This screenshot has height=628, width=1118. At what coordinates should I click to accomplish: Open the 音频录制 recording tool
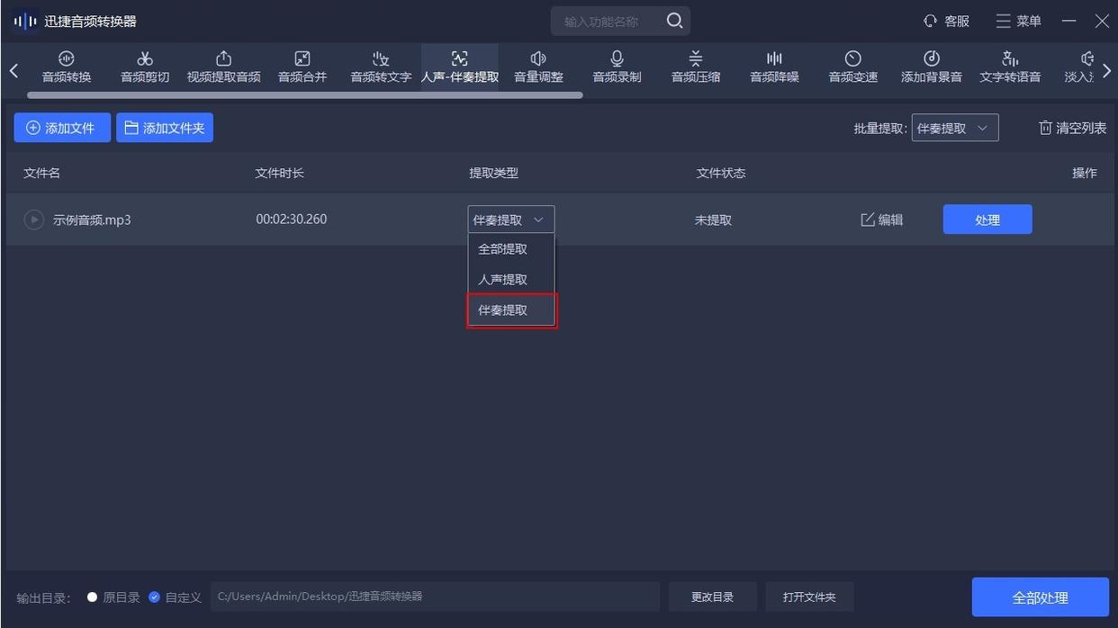coord(617,67)
